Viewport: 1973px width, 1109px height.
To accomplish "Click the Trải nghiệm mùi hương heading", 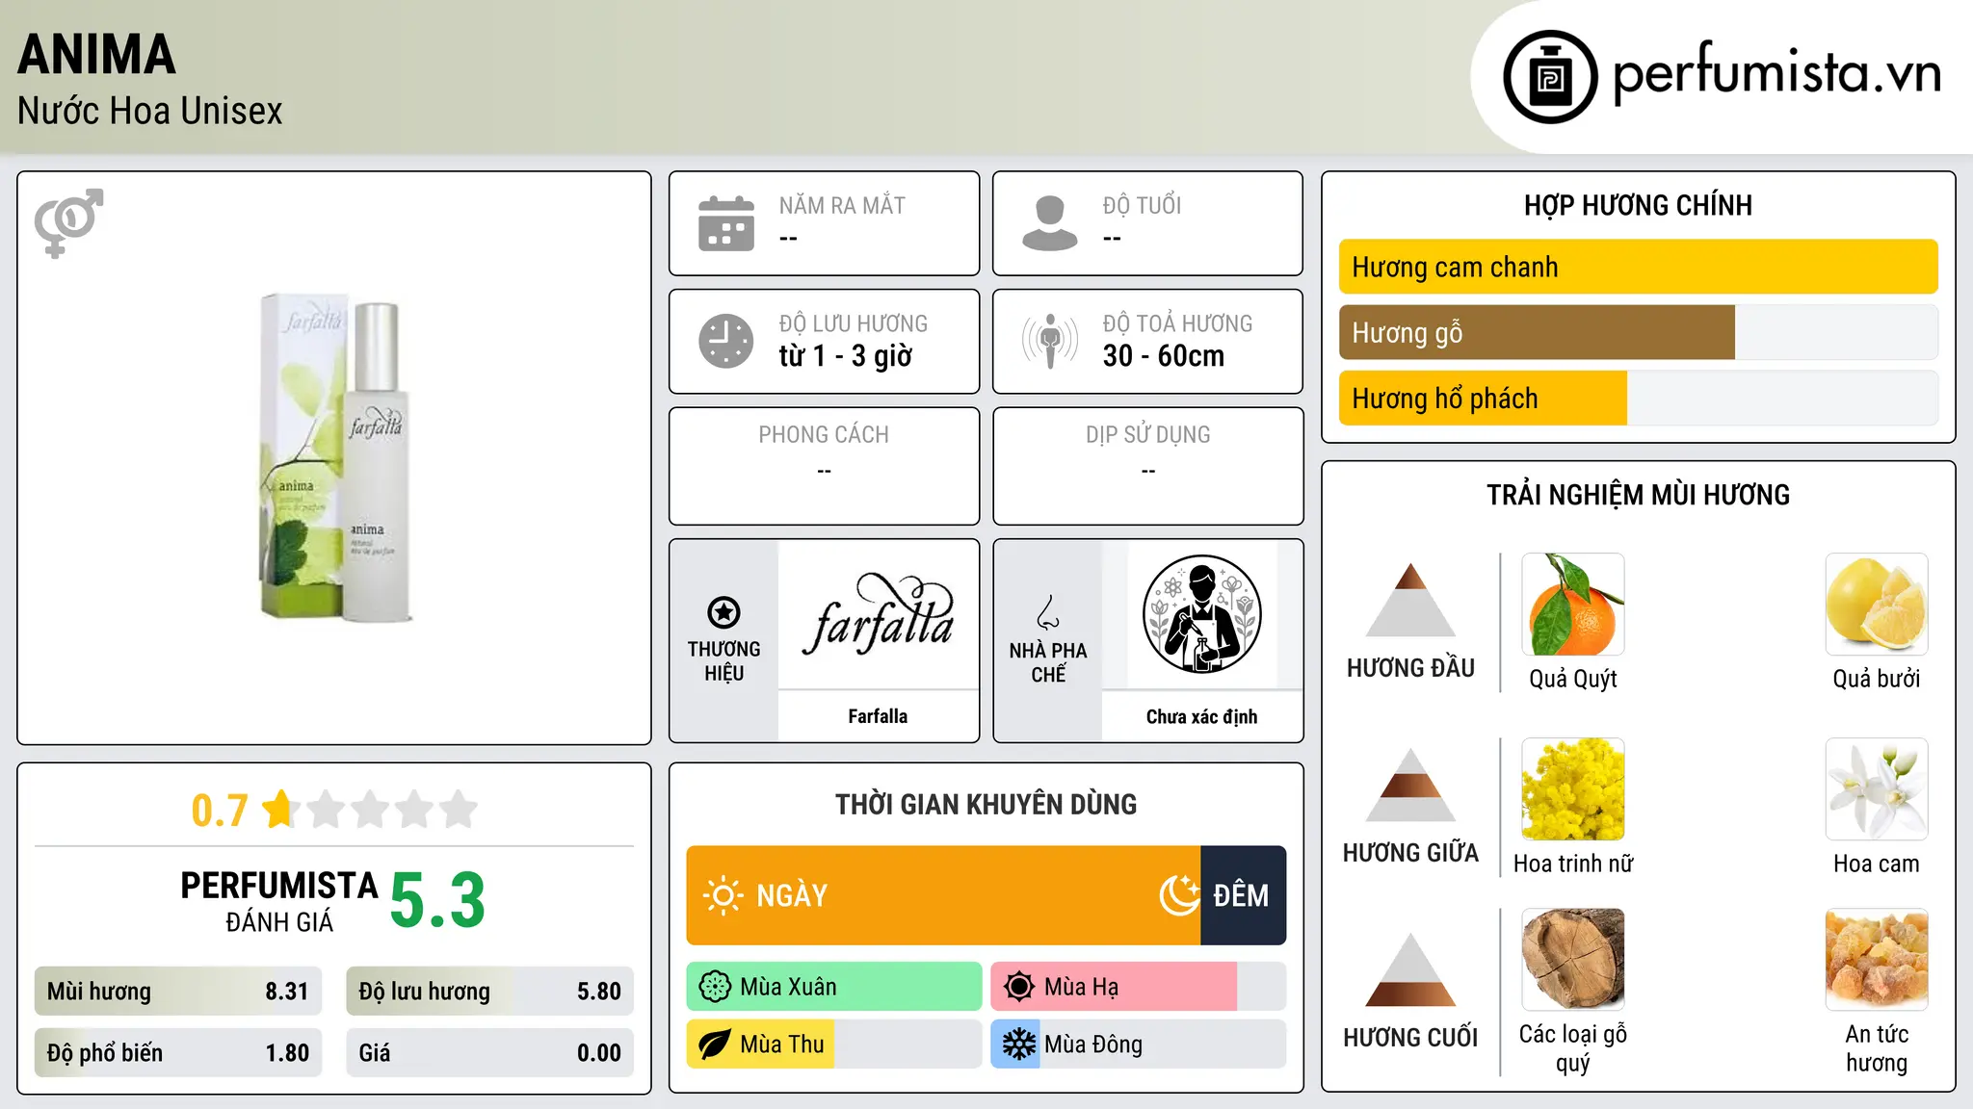I will [1638, 495].
